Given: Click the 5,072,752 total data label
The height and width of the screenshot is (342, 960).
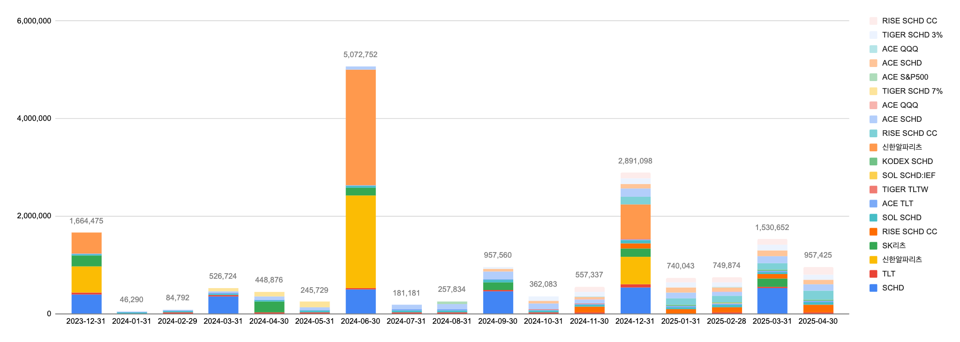Looking at the screenshot, I should click(360, 55).
